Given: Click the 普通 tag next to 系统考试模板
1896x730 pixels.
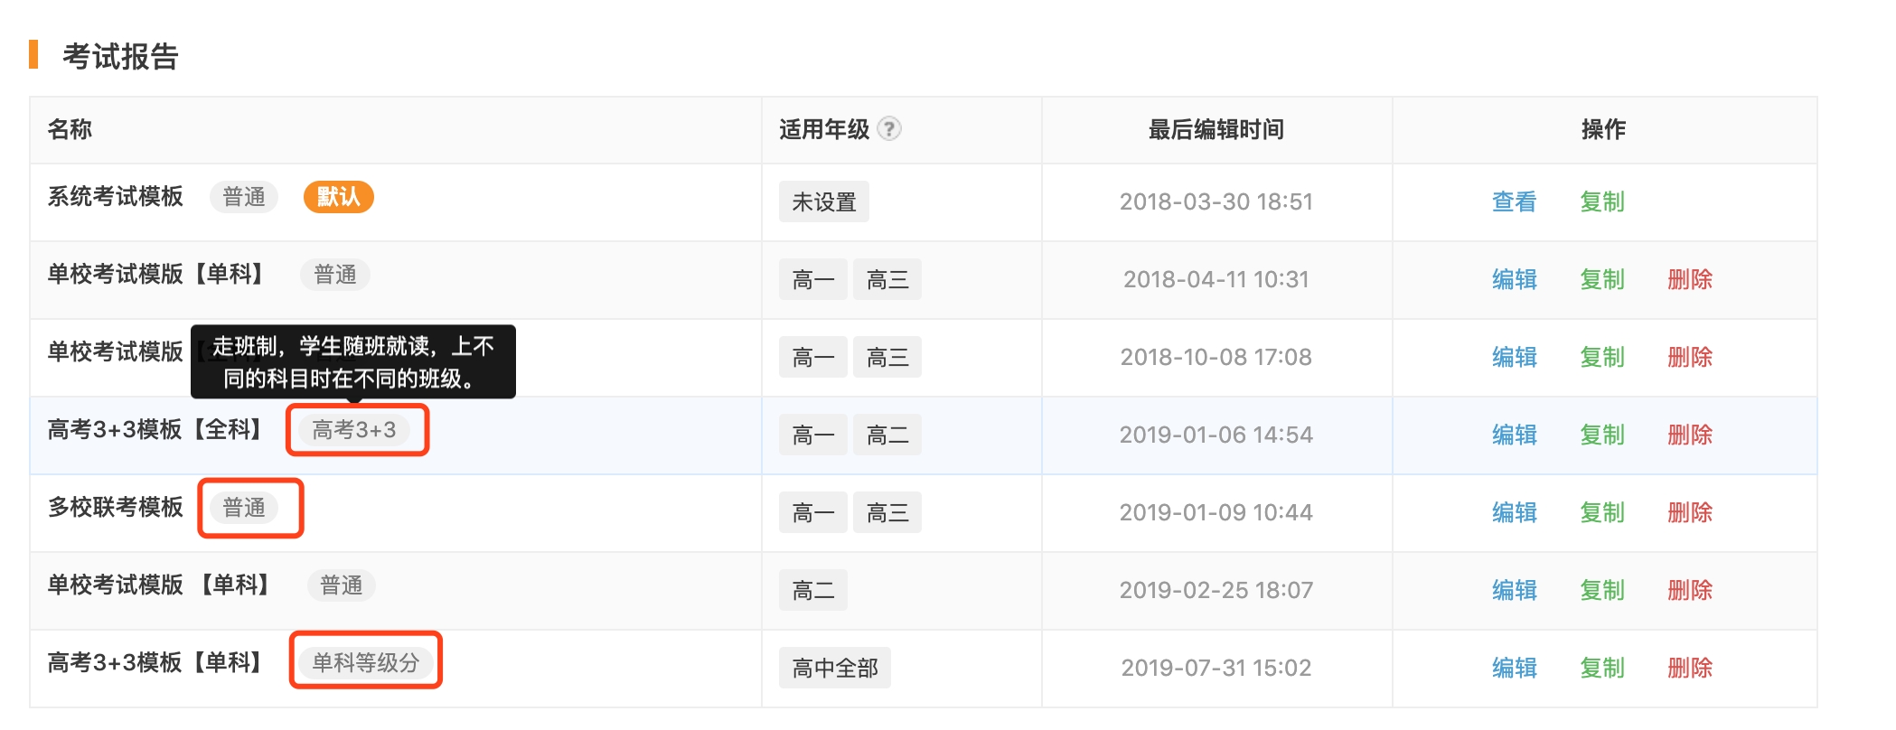Looking at the screenshot, I should tap(243, 196).
